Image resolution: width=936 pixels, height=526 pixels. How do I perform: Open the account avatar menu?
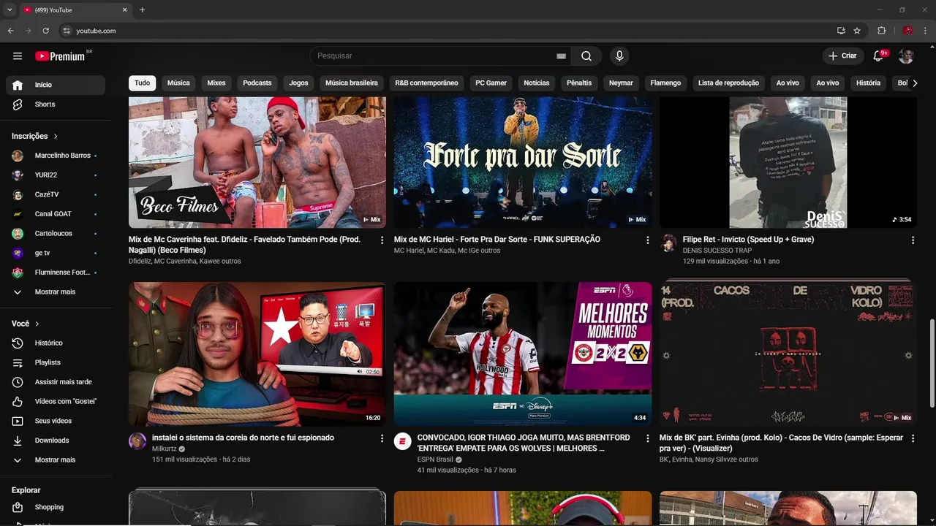(x=906, y=56)
